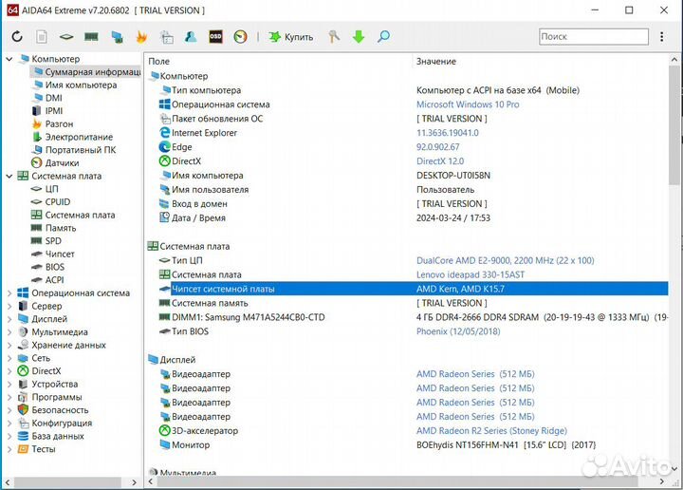
Task: Select the Чипсет системной платы row
Action: (x=413, y=289)
